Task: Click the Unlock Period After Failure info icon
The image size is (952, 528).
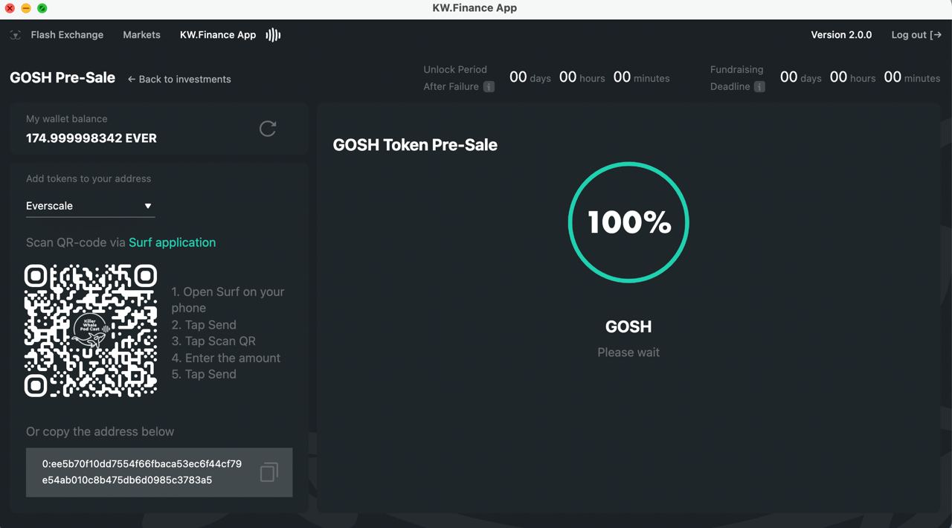Action: (489, 87)
